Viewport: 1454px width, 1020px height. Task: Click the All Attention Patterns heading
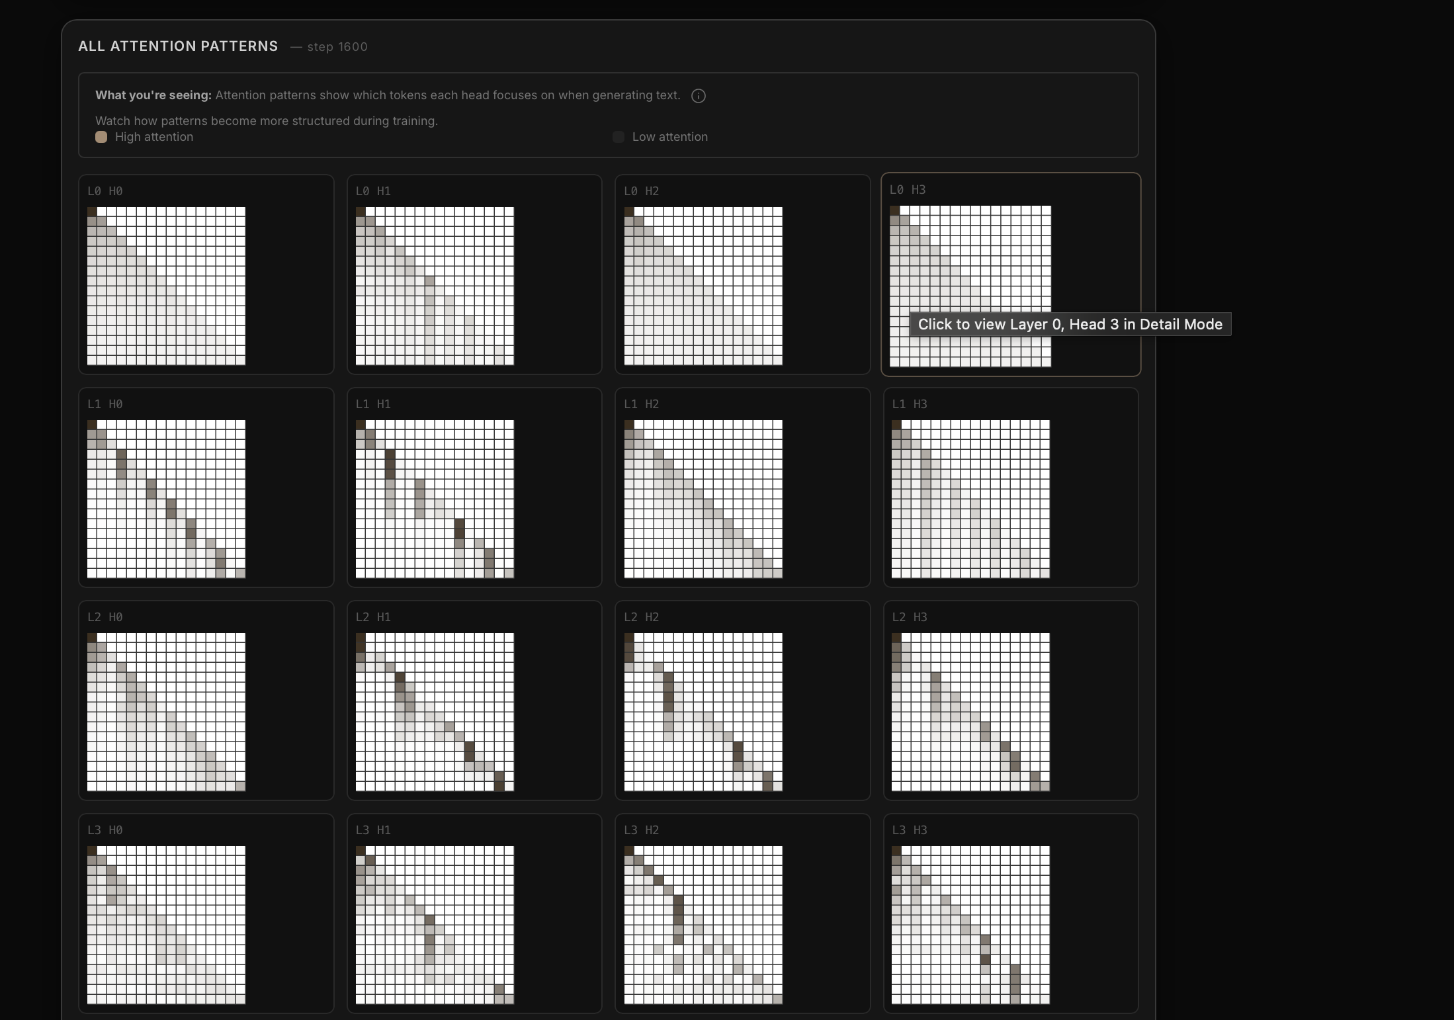point(178,46)
